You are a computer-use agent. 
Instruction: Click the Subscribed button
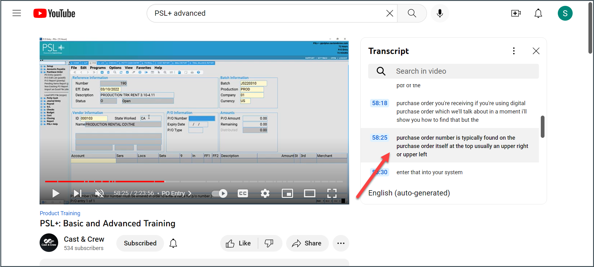[x=140, y=243]
